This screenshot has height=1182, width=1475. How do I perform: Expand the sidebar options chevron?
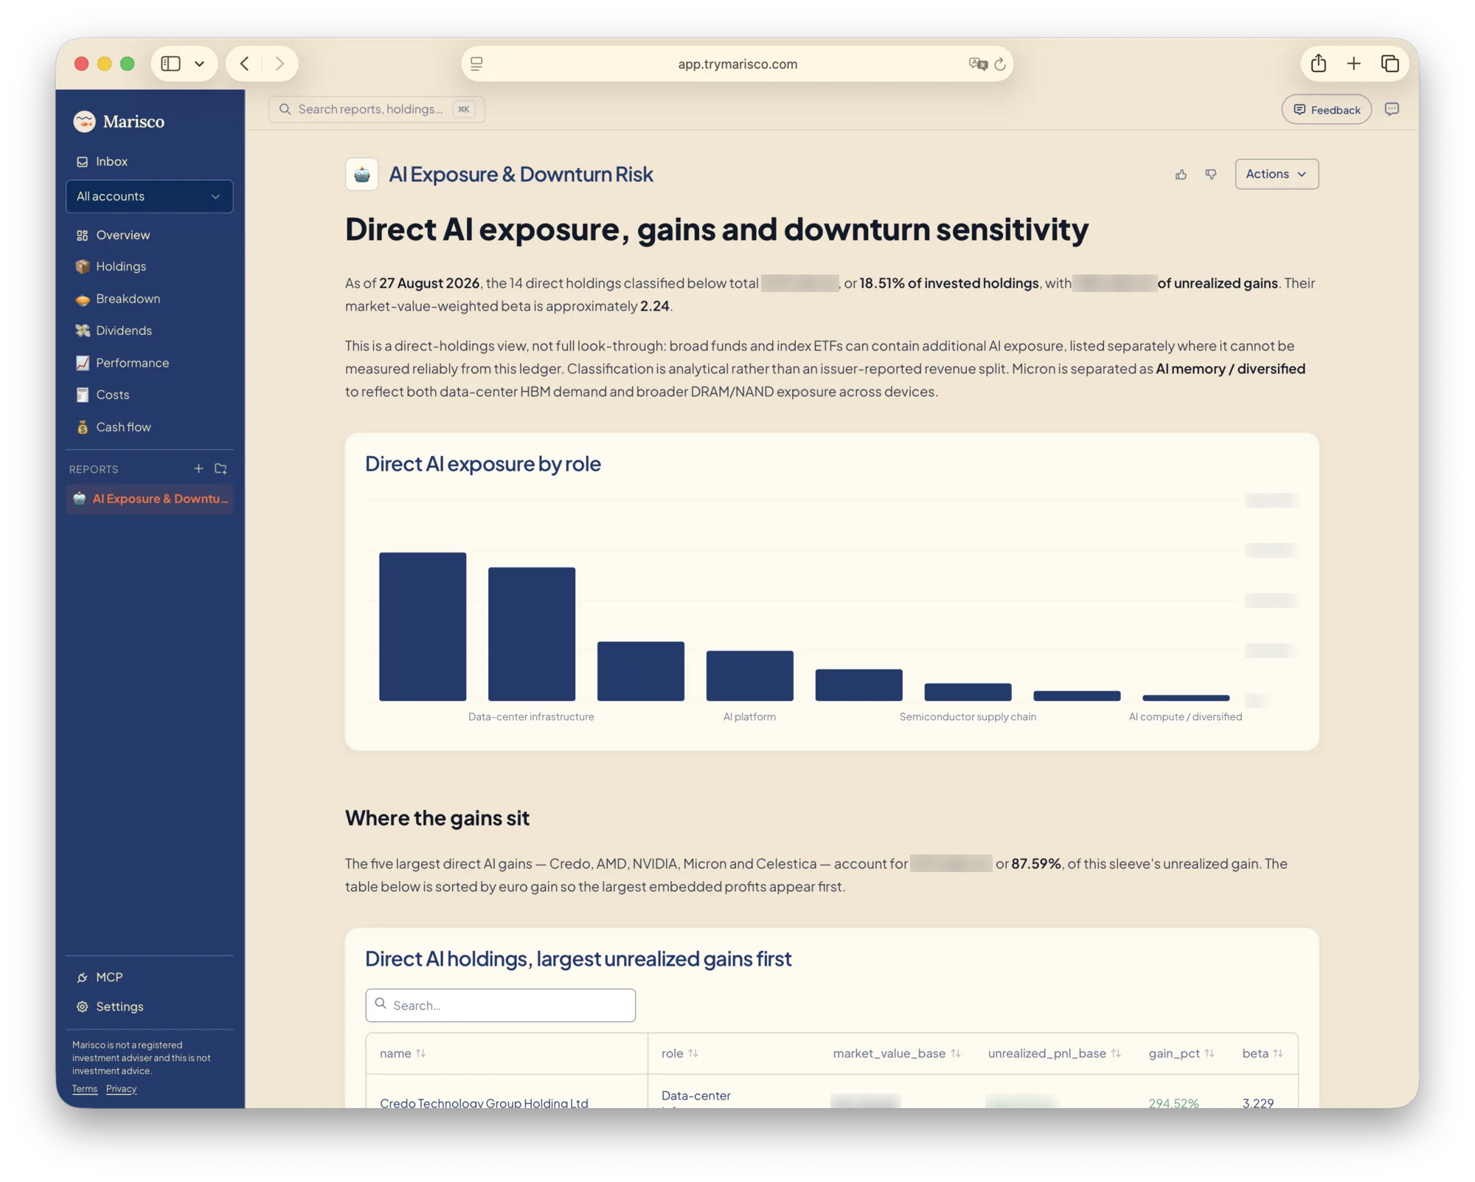coord(199,64)
